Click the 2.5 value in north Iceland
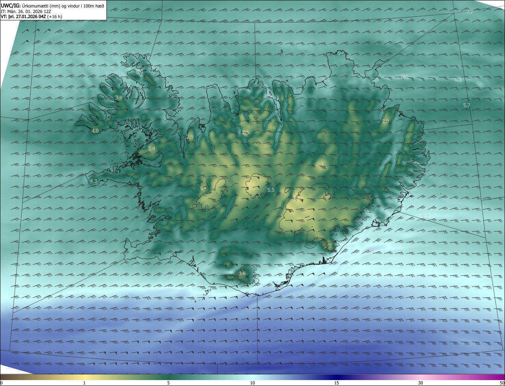The height and width of the screenshot is (386, 505). point(245,132)
